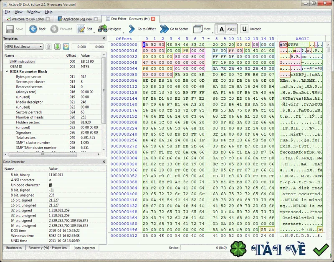Click the template options icon beside the arrows
The height and width of the screenshot is (262, 334).
tap(66, 47)
